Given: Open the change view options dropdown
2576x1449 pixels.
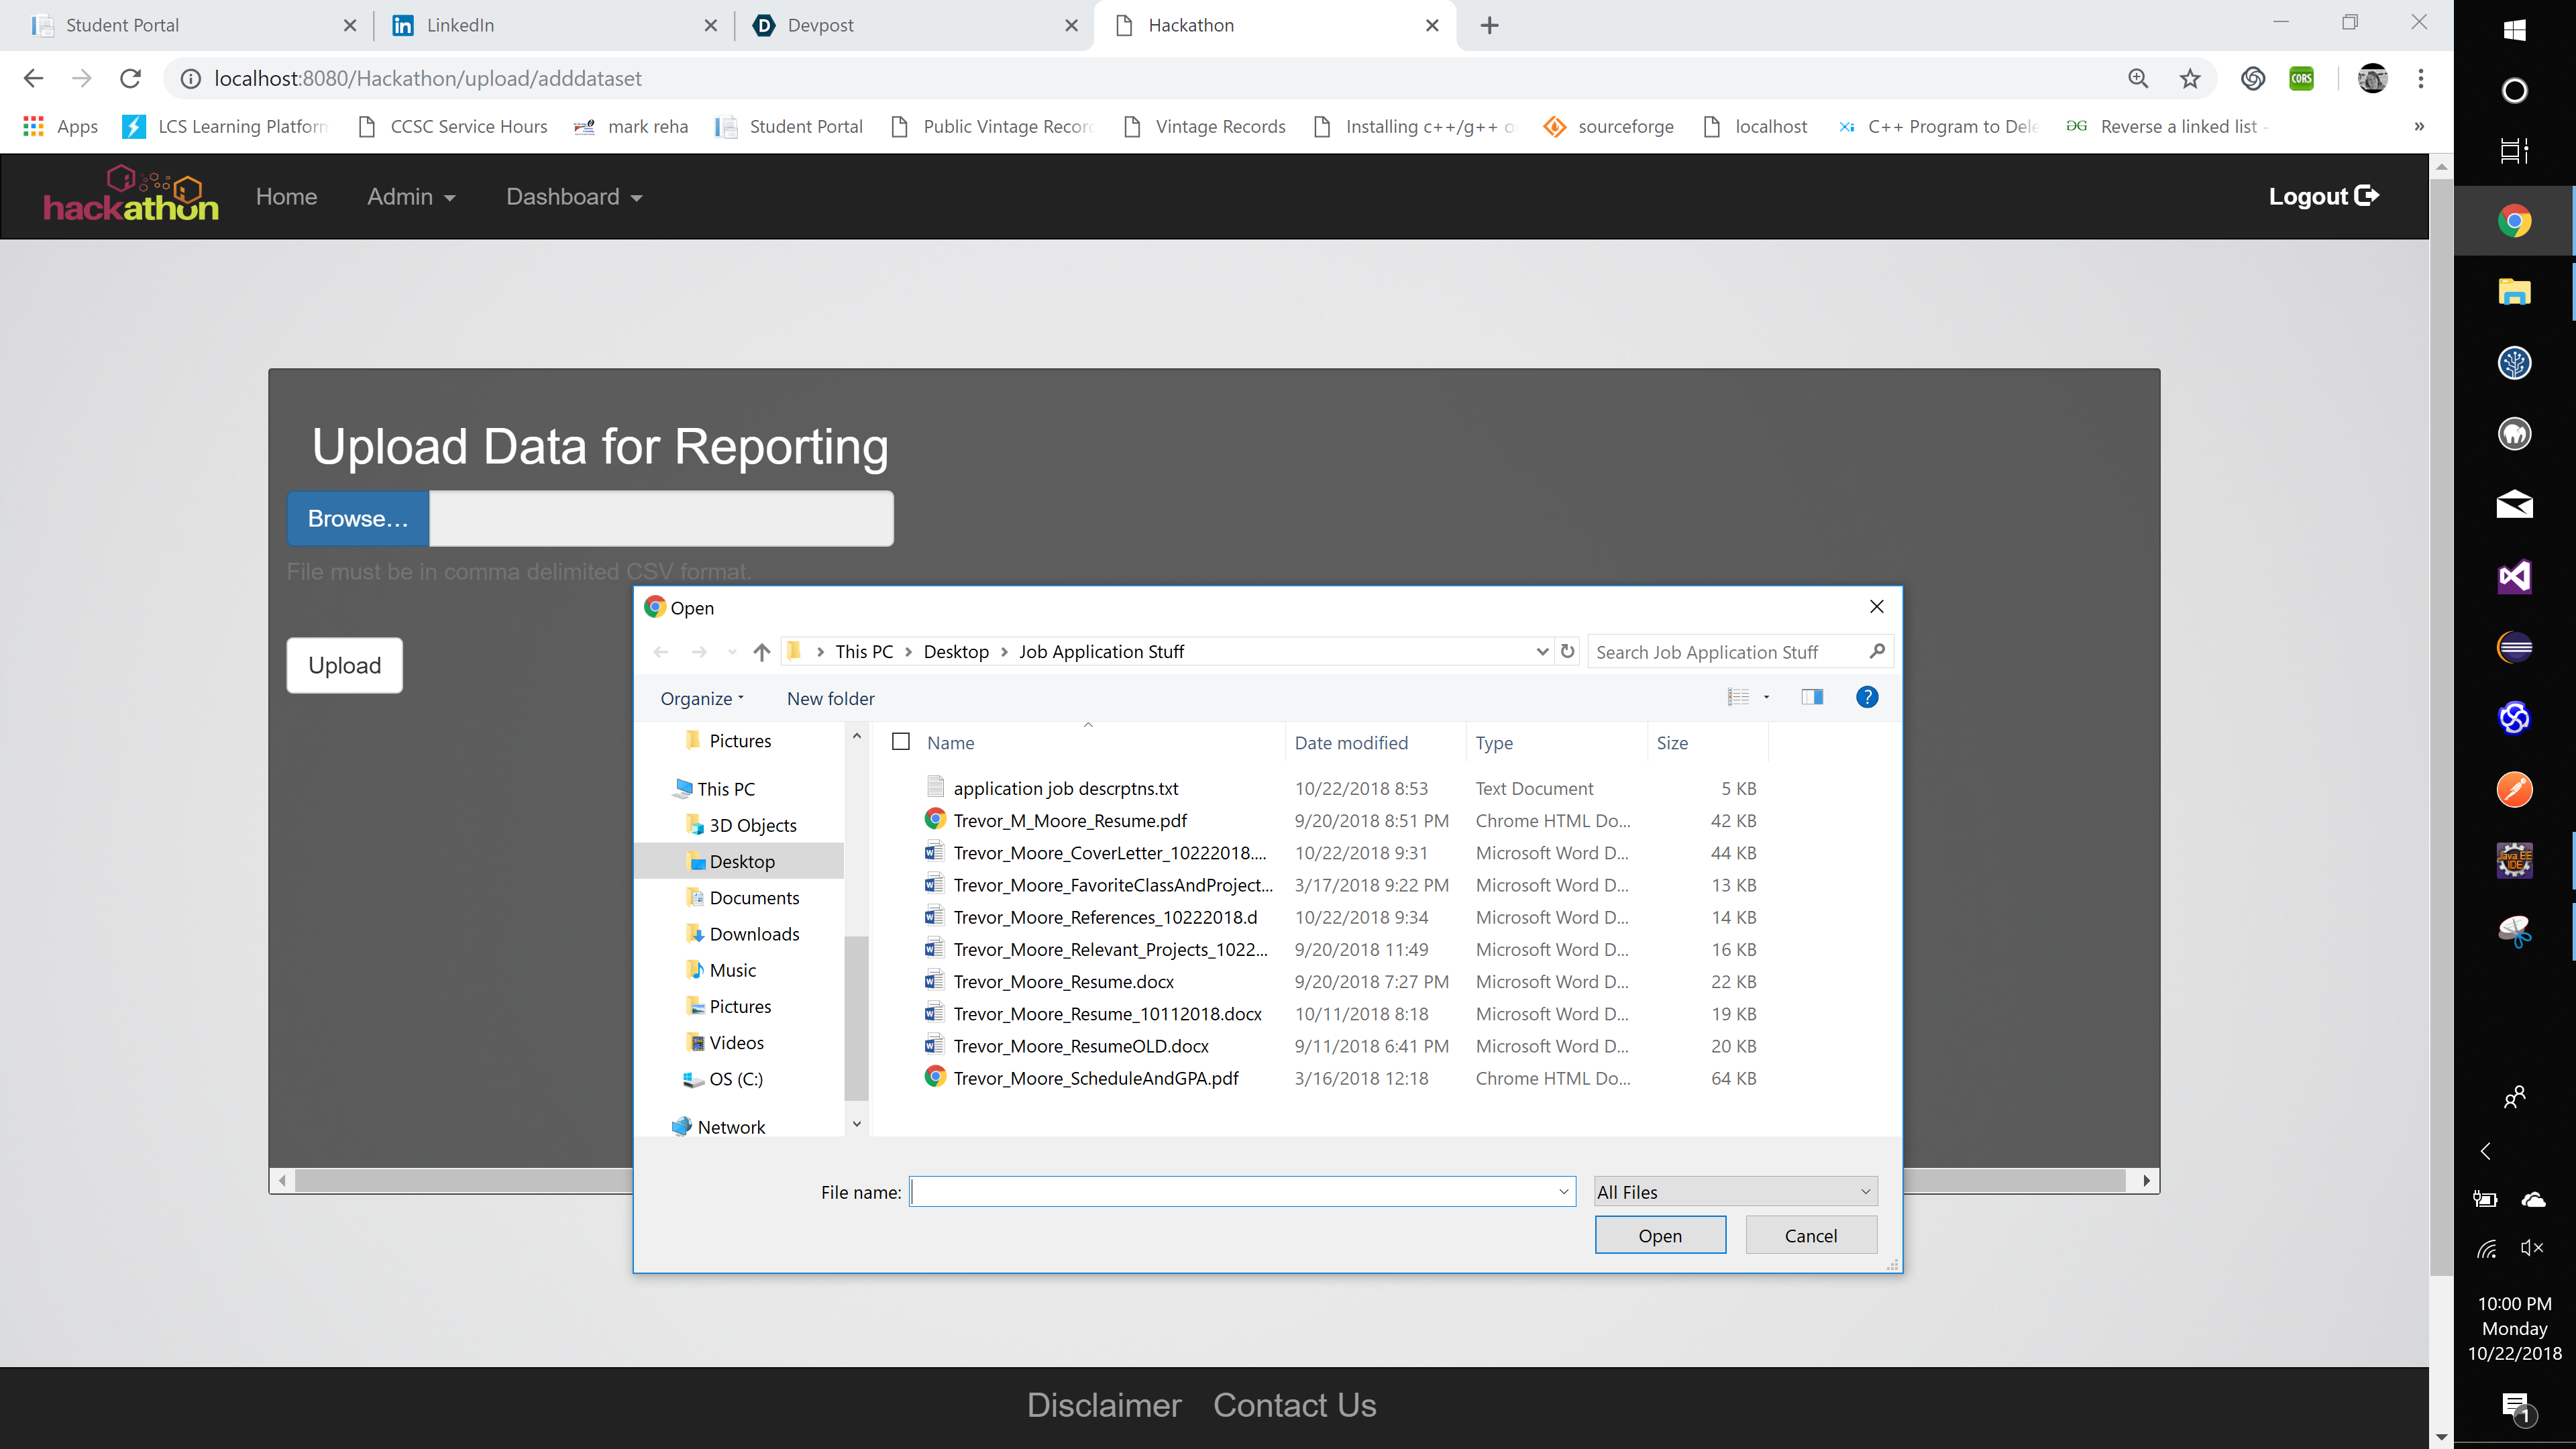Looking at the screenshot, I should pyautogui.click(x=1766, y=698).
